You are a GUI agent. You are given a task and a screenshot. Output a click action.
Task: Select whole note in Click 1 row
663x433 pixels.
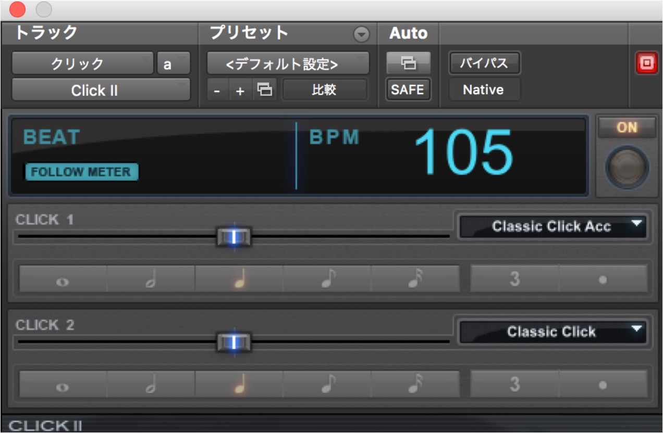pos(63,279)
